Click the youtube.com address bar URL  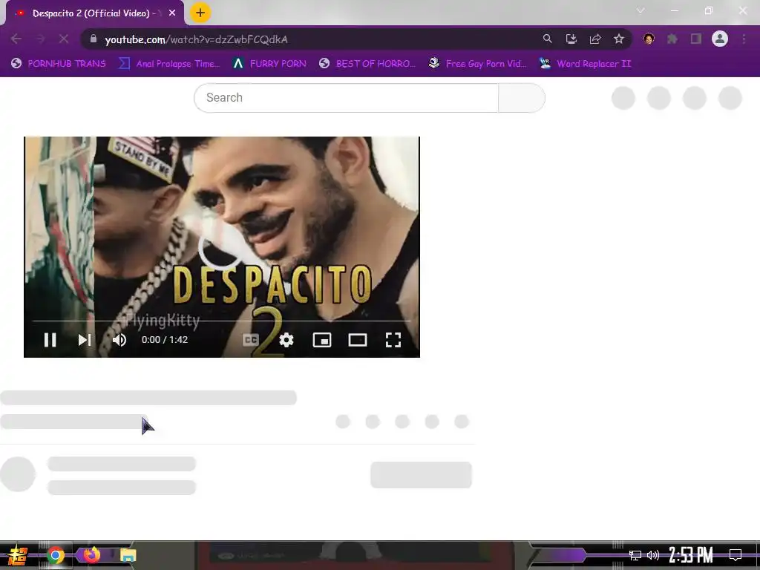tap(196, 39)
